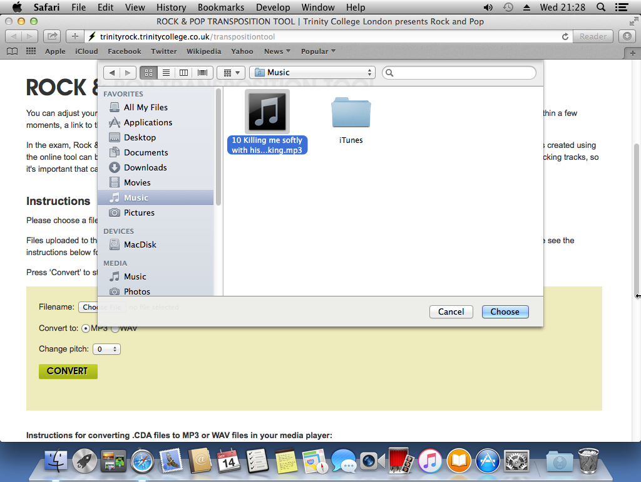This screenshot has width=641, height=482.
Task: Open the bookmarks sidebar icon
Action: coord(13,51)
